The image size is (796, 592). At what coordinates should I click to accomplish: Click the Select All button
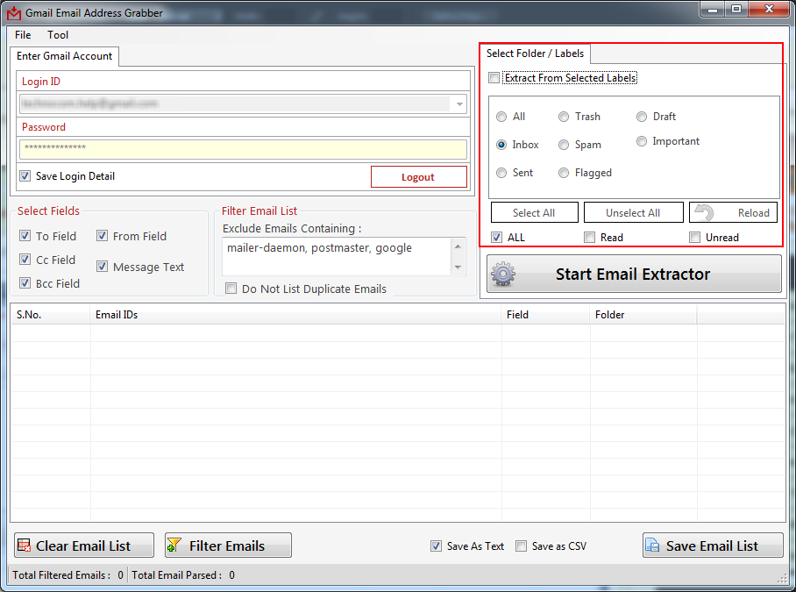pyautogui.click(x=534, y=213)
